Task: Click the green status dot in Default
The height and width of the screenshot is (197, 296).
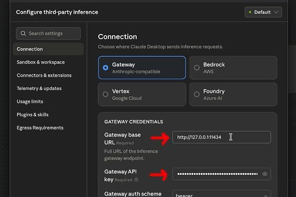Action: click(x=250, y=12)
